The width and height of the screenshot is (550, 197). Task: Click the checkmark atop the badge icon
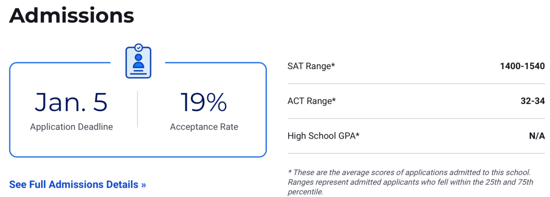click(139, 47)
